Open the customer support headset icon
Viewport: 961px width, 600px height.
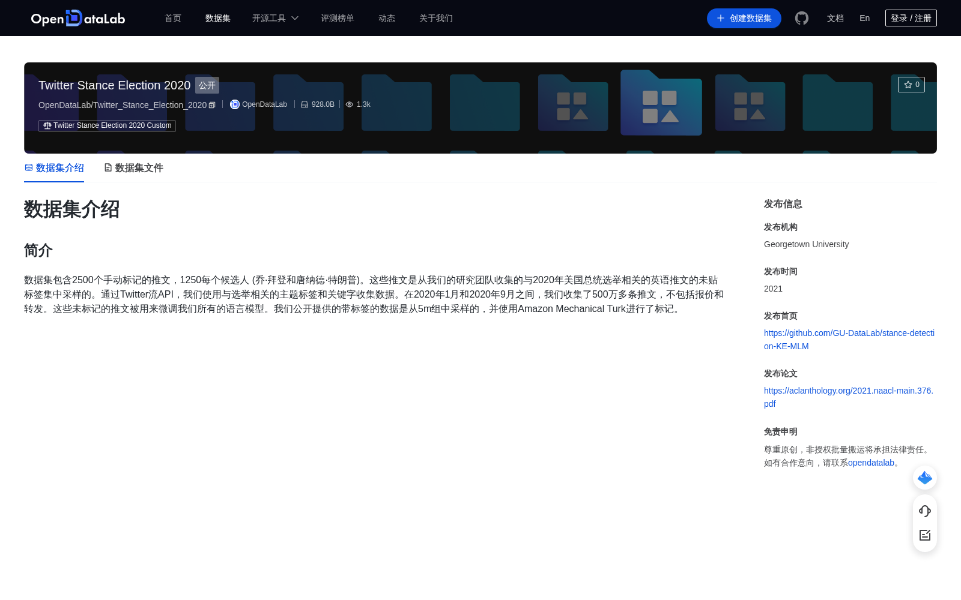click(x=925, y=511)
